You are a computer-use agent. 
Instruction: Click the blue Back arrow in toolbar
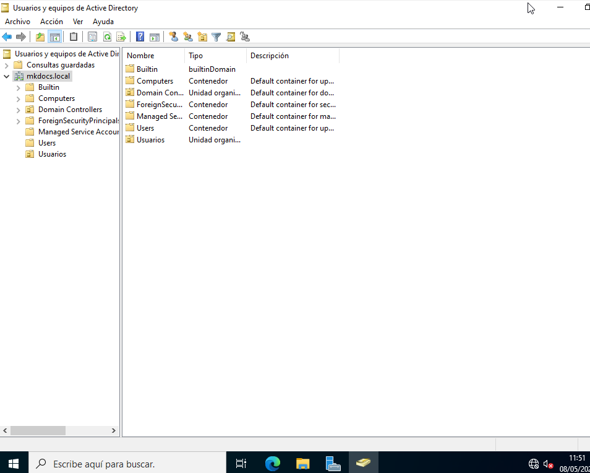pyautogui.click(x=7, y=37)
